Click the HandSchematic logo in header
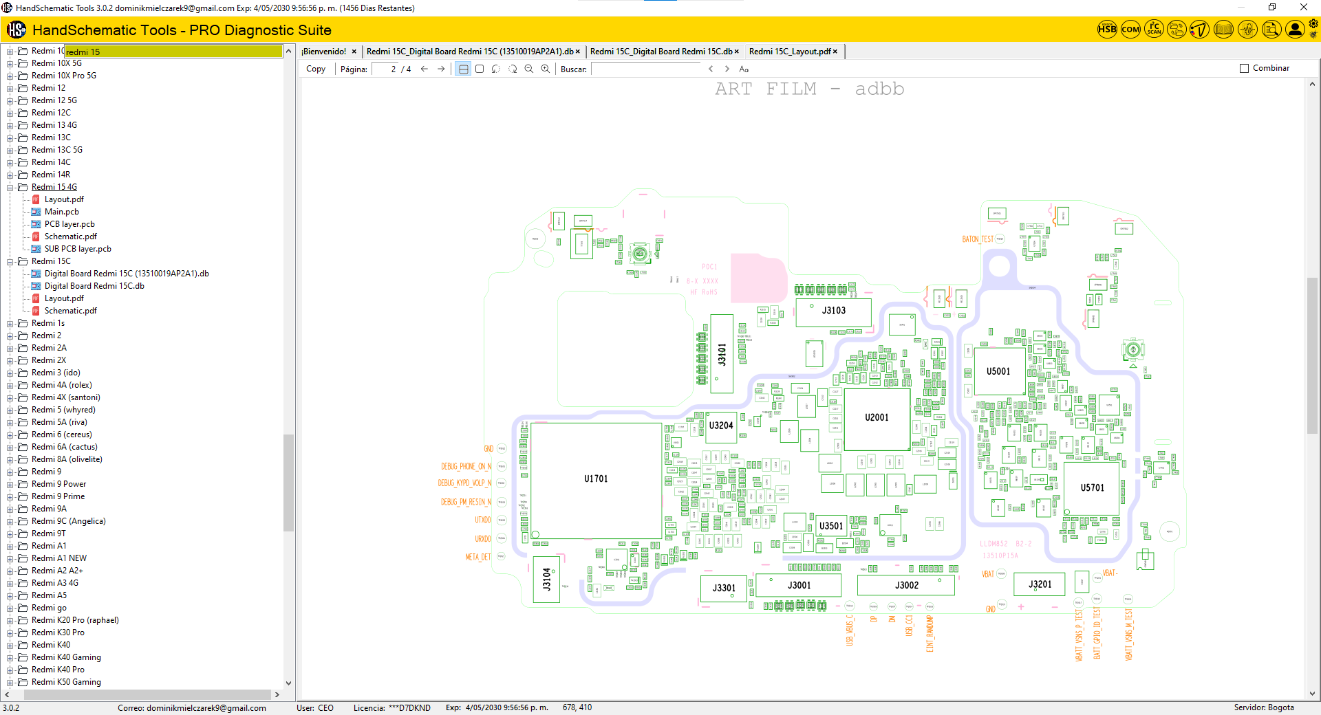 17,30
